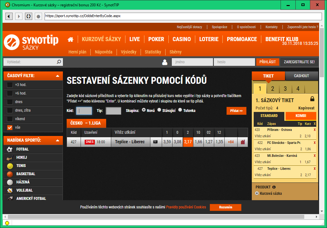
Task: Go to the home icon in main navigation
Action: coord(70,39)
